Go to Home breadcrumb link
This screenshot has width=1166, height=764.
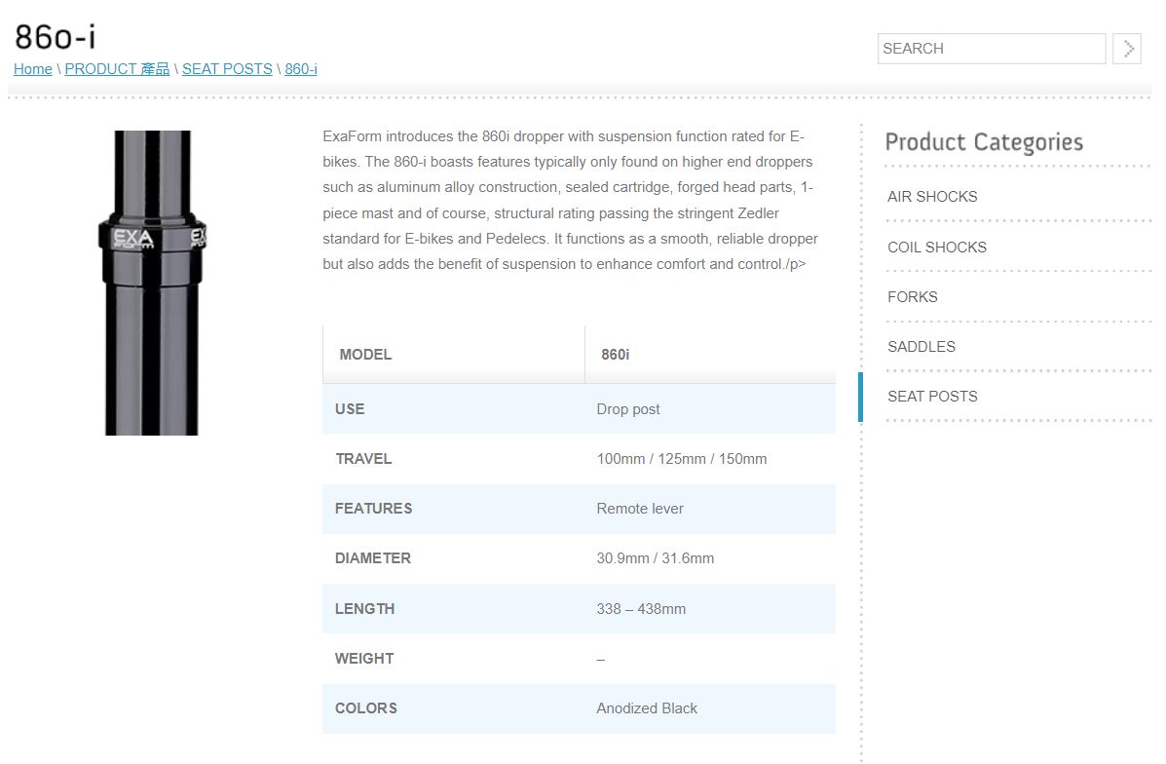33,69
